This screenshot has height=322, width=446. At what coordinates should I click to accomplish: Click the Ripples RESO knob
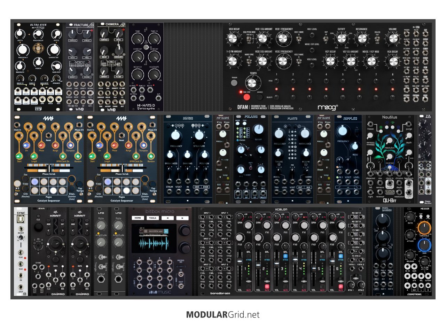point(355,146)
